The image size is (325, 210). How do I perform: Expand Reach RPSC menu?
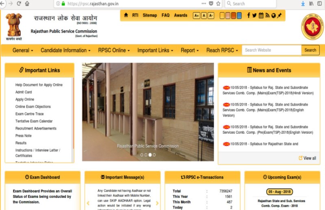[x=222, y=50]
